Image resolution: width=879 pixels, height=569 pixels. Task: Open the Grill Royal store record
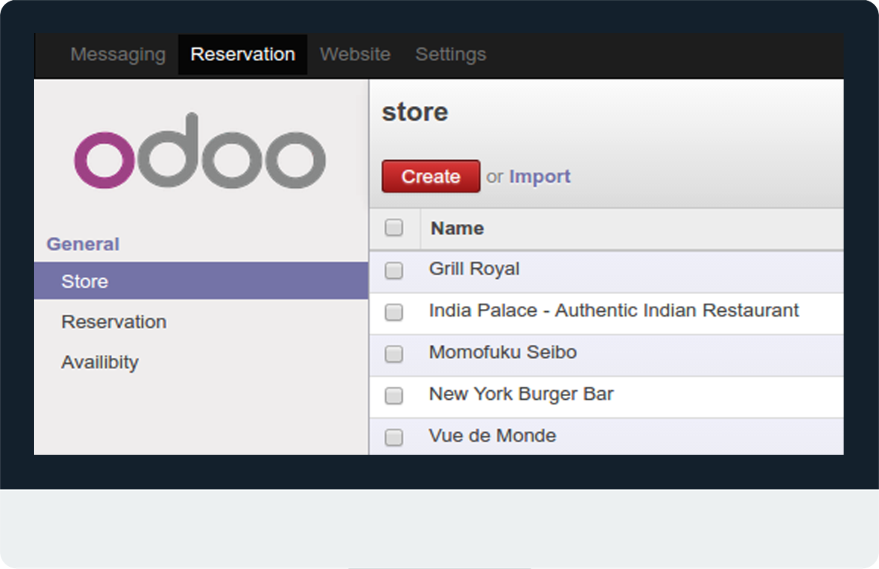coord(474,269)
